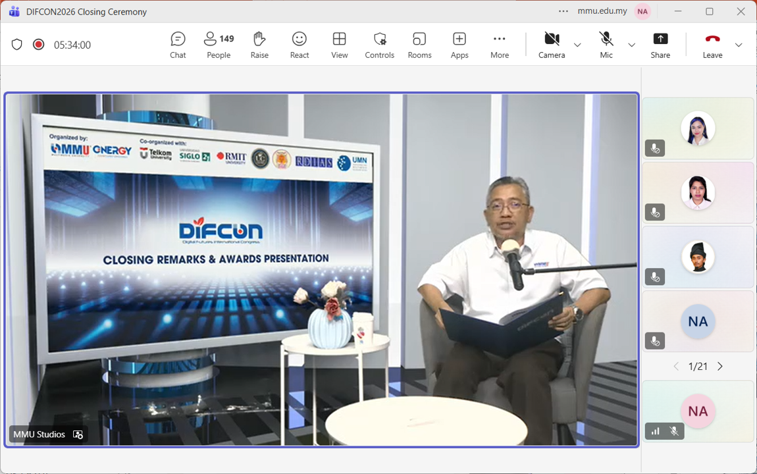Image resolution: width=757 pixels, height=474 pixels.
Task: Share your screen content
Action: (x=660, y=45)
